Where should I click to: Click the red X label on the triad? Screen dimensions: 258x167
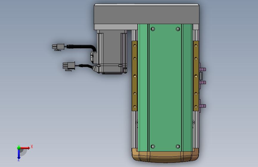click(32, 146)
